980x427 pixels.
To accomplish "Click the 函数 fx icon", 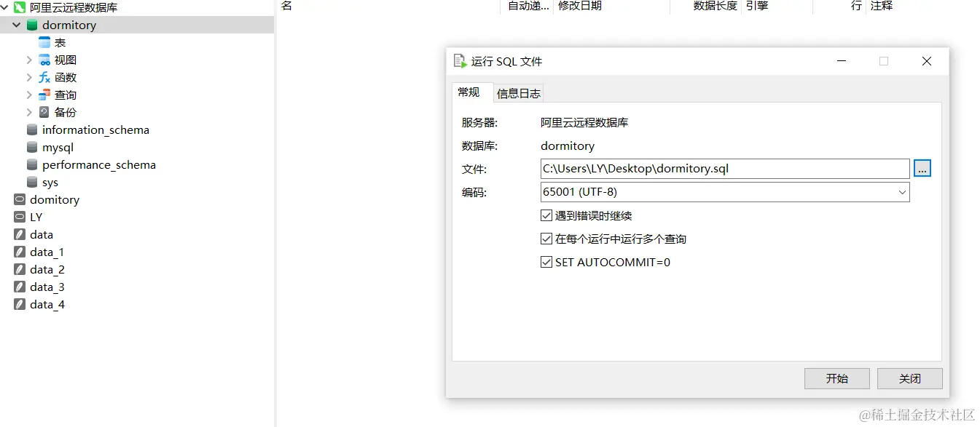I will pyautogui.click(x=44, y=77).
